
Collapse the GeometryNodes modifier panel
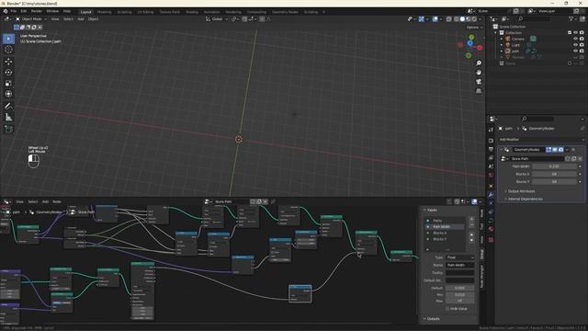pyautogui.click(x=501, y=149)
